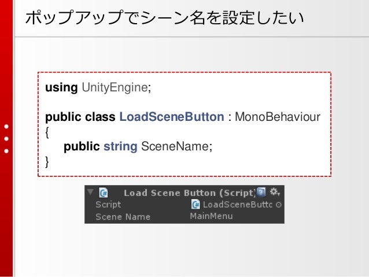Select the Load Scene Button (Script) header title

(x=190, y=193)
